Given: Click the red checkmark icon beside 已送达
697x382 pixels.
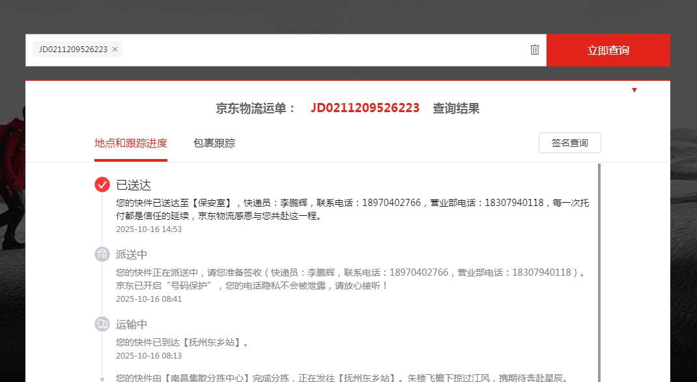Looking at the screenshot, I should [x=102, y=184].
